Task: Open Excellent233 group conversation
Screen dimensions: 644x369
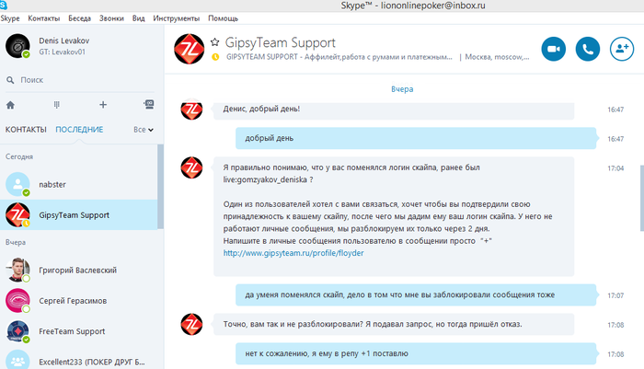Action: (79, 360)
